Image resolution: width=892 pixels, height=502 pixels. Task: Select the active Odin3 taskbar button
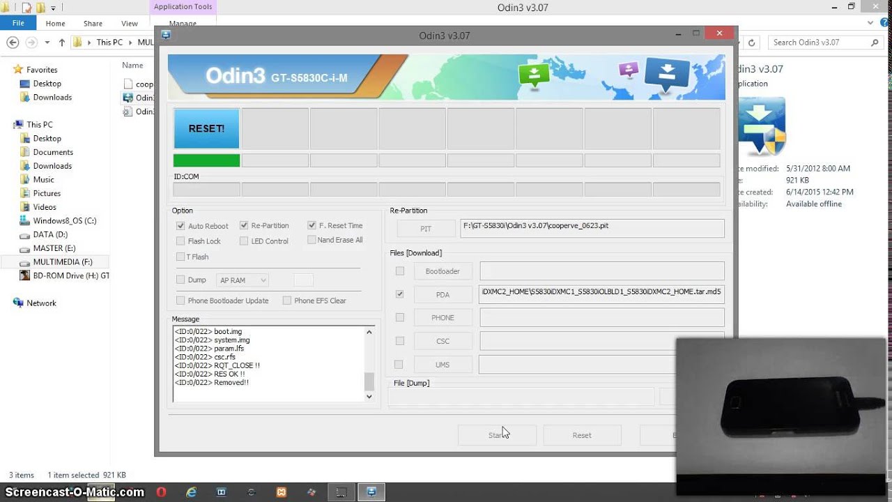(x=371, y=492)
